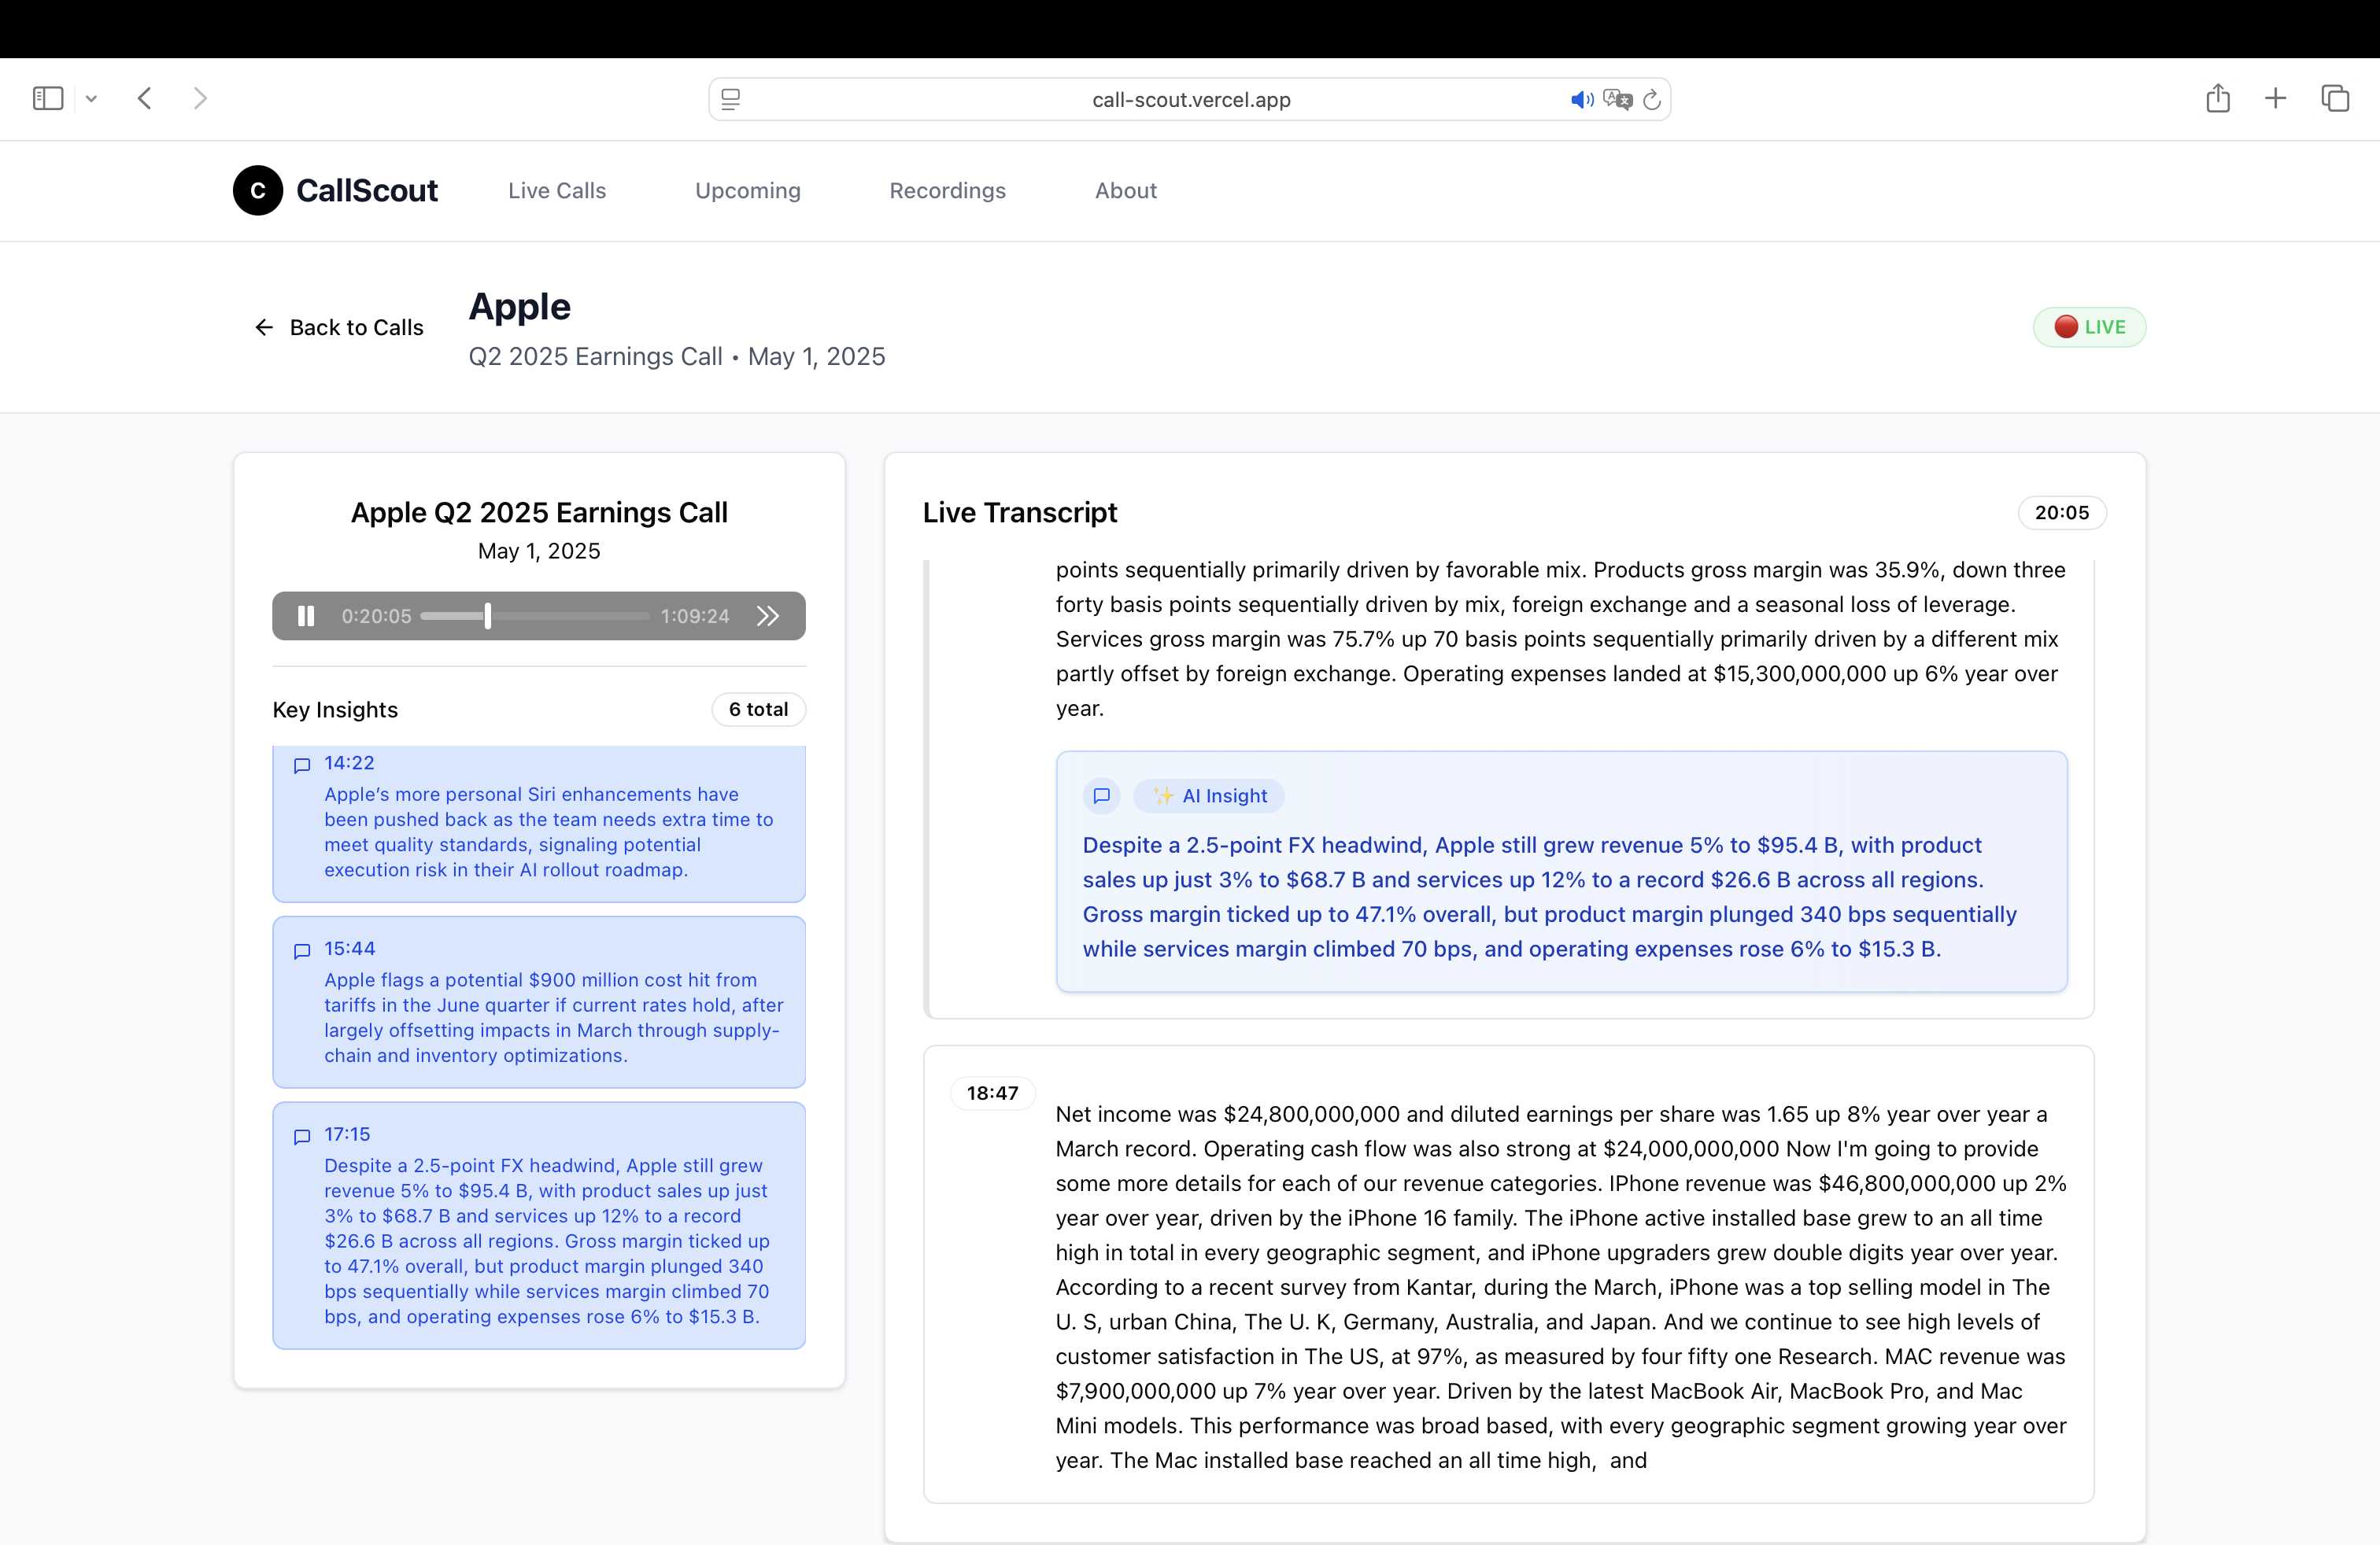Show the tab overview icon
Screen dimensions: 2380x1545
(2335, 98)
